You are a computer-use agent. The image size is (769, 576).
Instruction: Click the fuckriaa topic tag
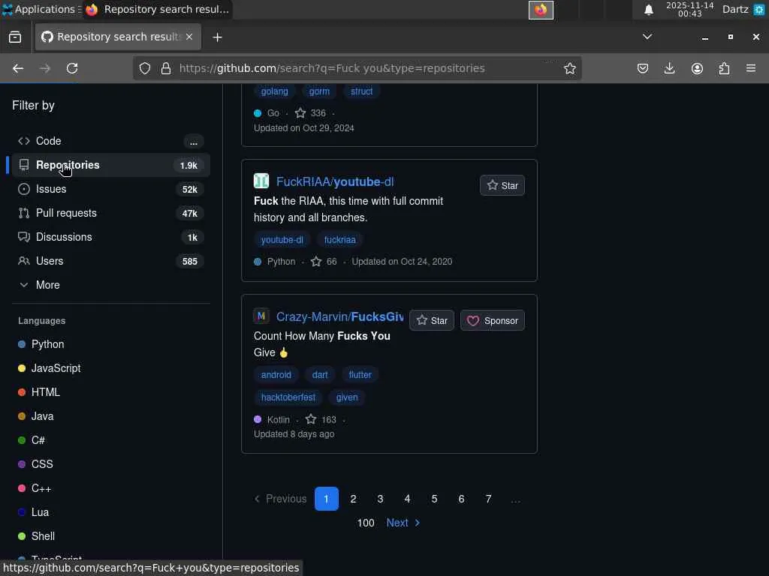[x=340, y=240]
